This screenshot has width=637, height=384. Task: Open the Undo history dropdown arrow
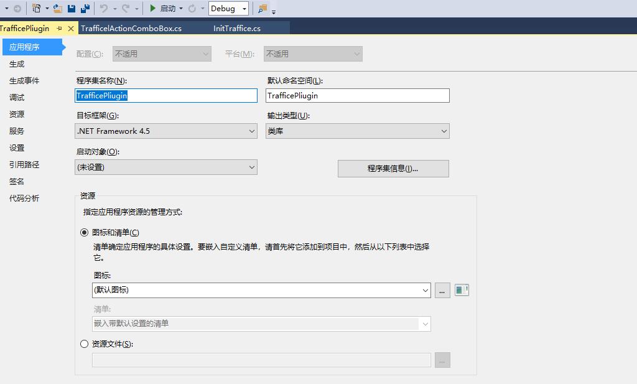pos(114,9)
